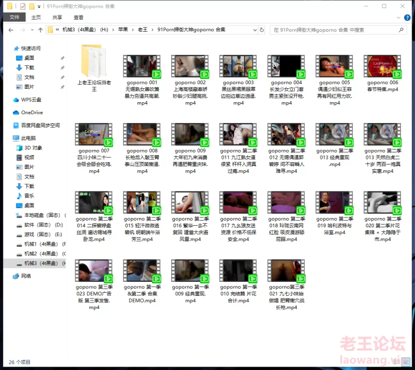Go up one folder level

(x=40, y=30)
